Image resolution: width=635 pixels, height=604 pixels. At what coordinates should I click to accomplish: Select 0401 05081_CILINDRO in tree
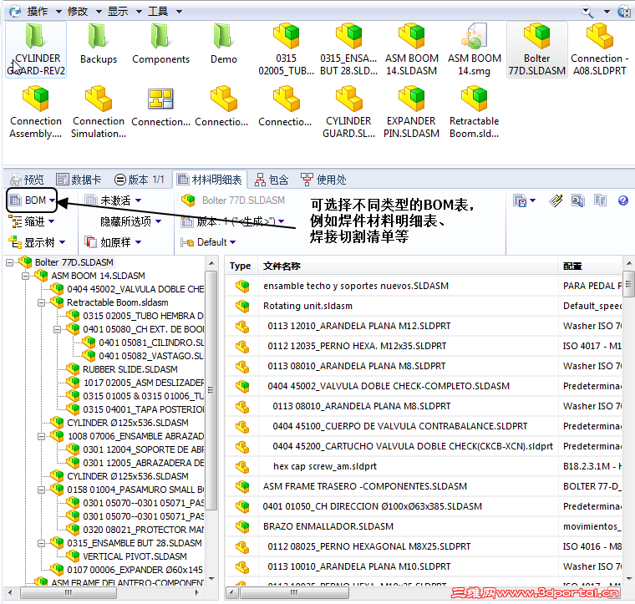150,343
